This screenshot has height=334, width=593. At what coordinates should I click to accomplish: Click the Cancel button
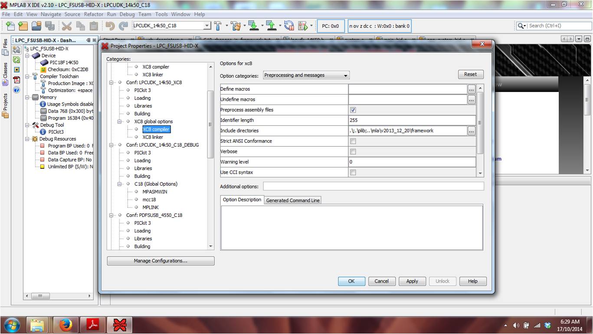pos(382,281)
